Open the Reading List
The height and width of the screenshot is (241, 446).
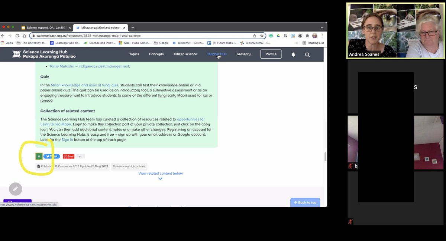tap(313, 43)
